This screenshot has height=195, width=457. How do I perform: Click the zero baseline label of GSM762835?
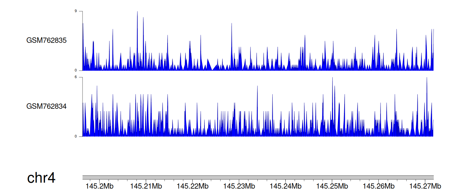click(x=76, y=70)
